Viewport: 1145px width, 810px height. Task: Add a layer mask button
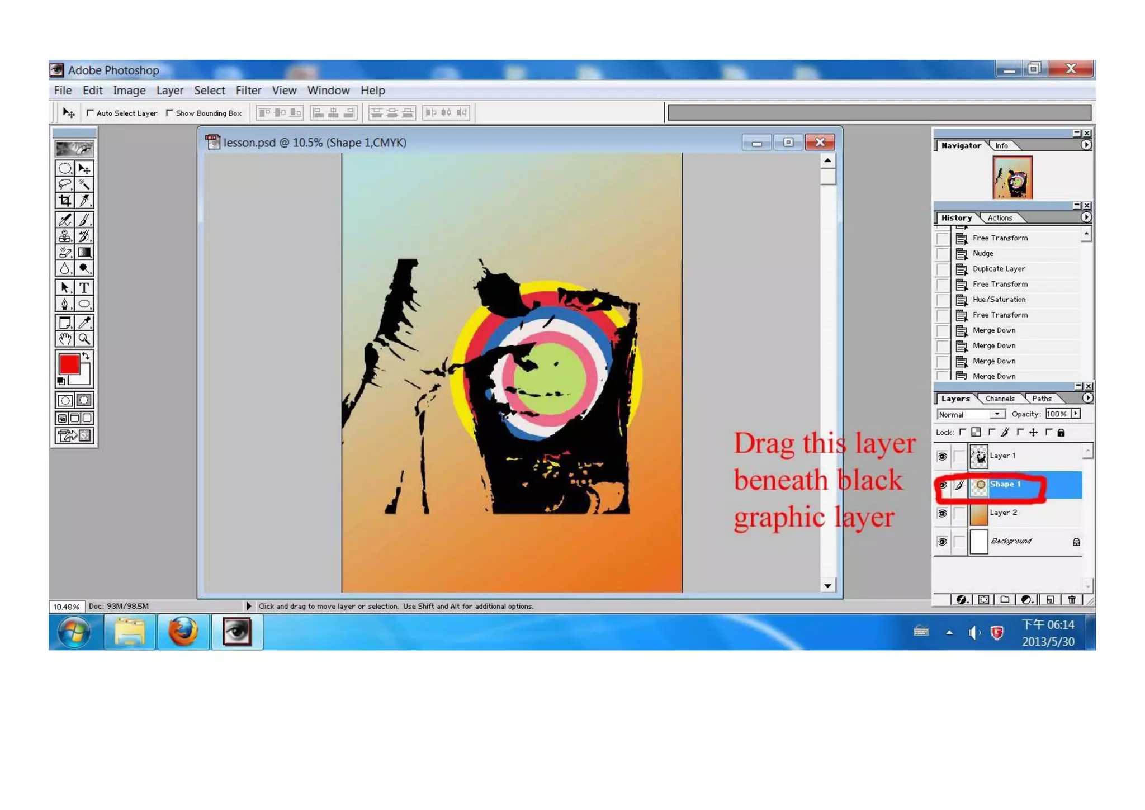983,599
